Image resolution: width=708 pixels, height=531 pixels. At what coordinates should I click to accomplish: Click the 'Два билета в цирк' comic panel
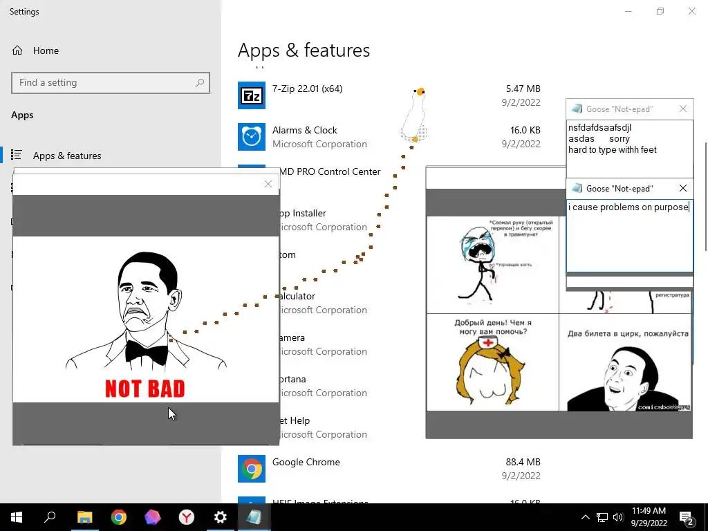pyautogui.click(x=625, y=362)
